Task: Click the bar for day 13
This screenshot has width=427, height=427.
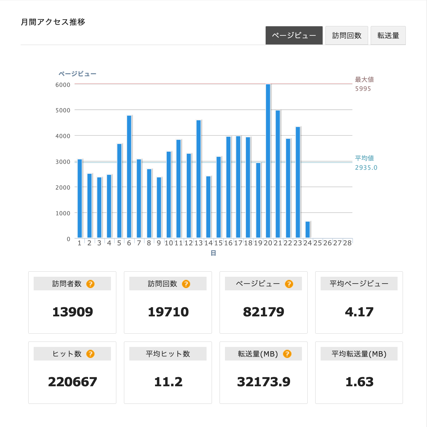Action: click(x=199, y=179)
